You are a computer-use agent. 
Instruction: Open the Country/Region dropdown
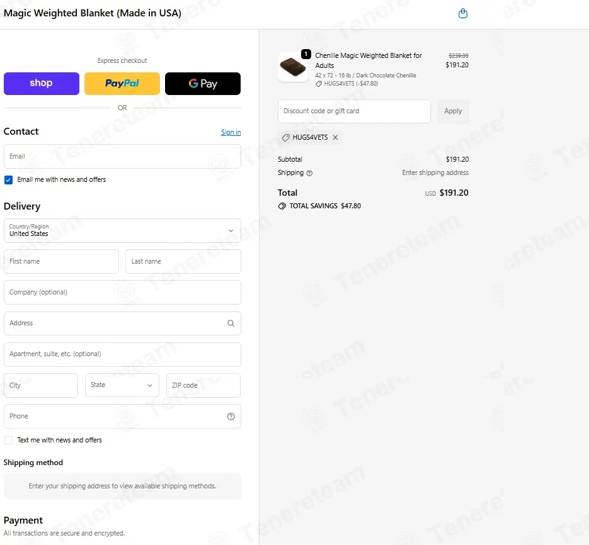coord(122,230)
